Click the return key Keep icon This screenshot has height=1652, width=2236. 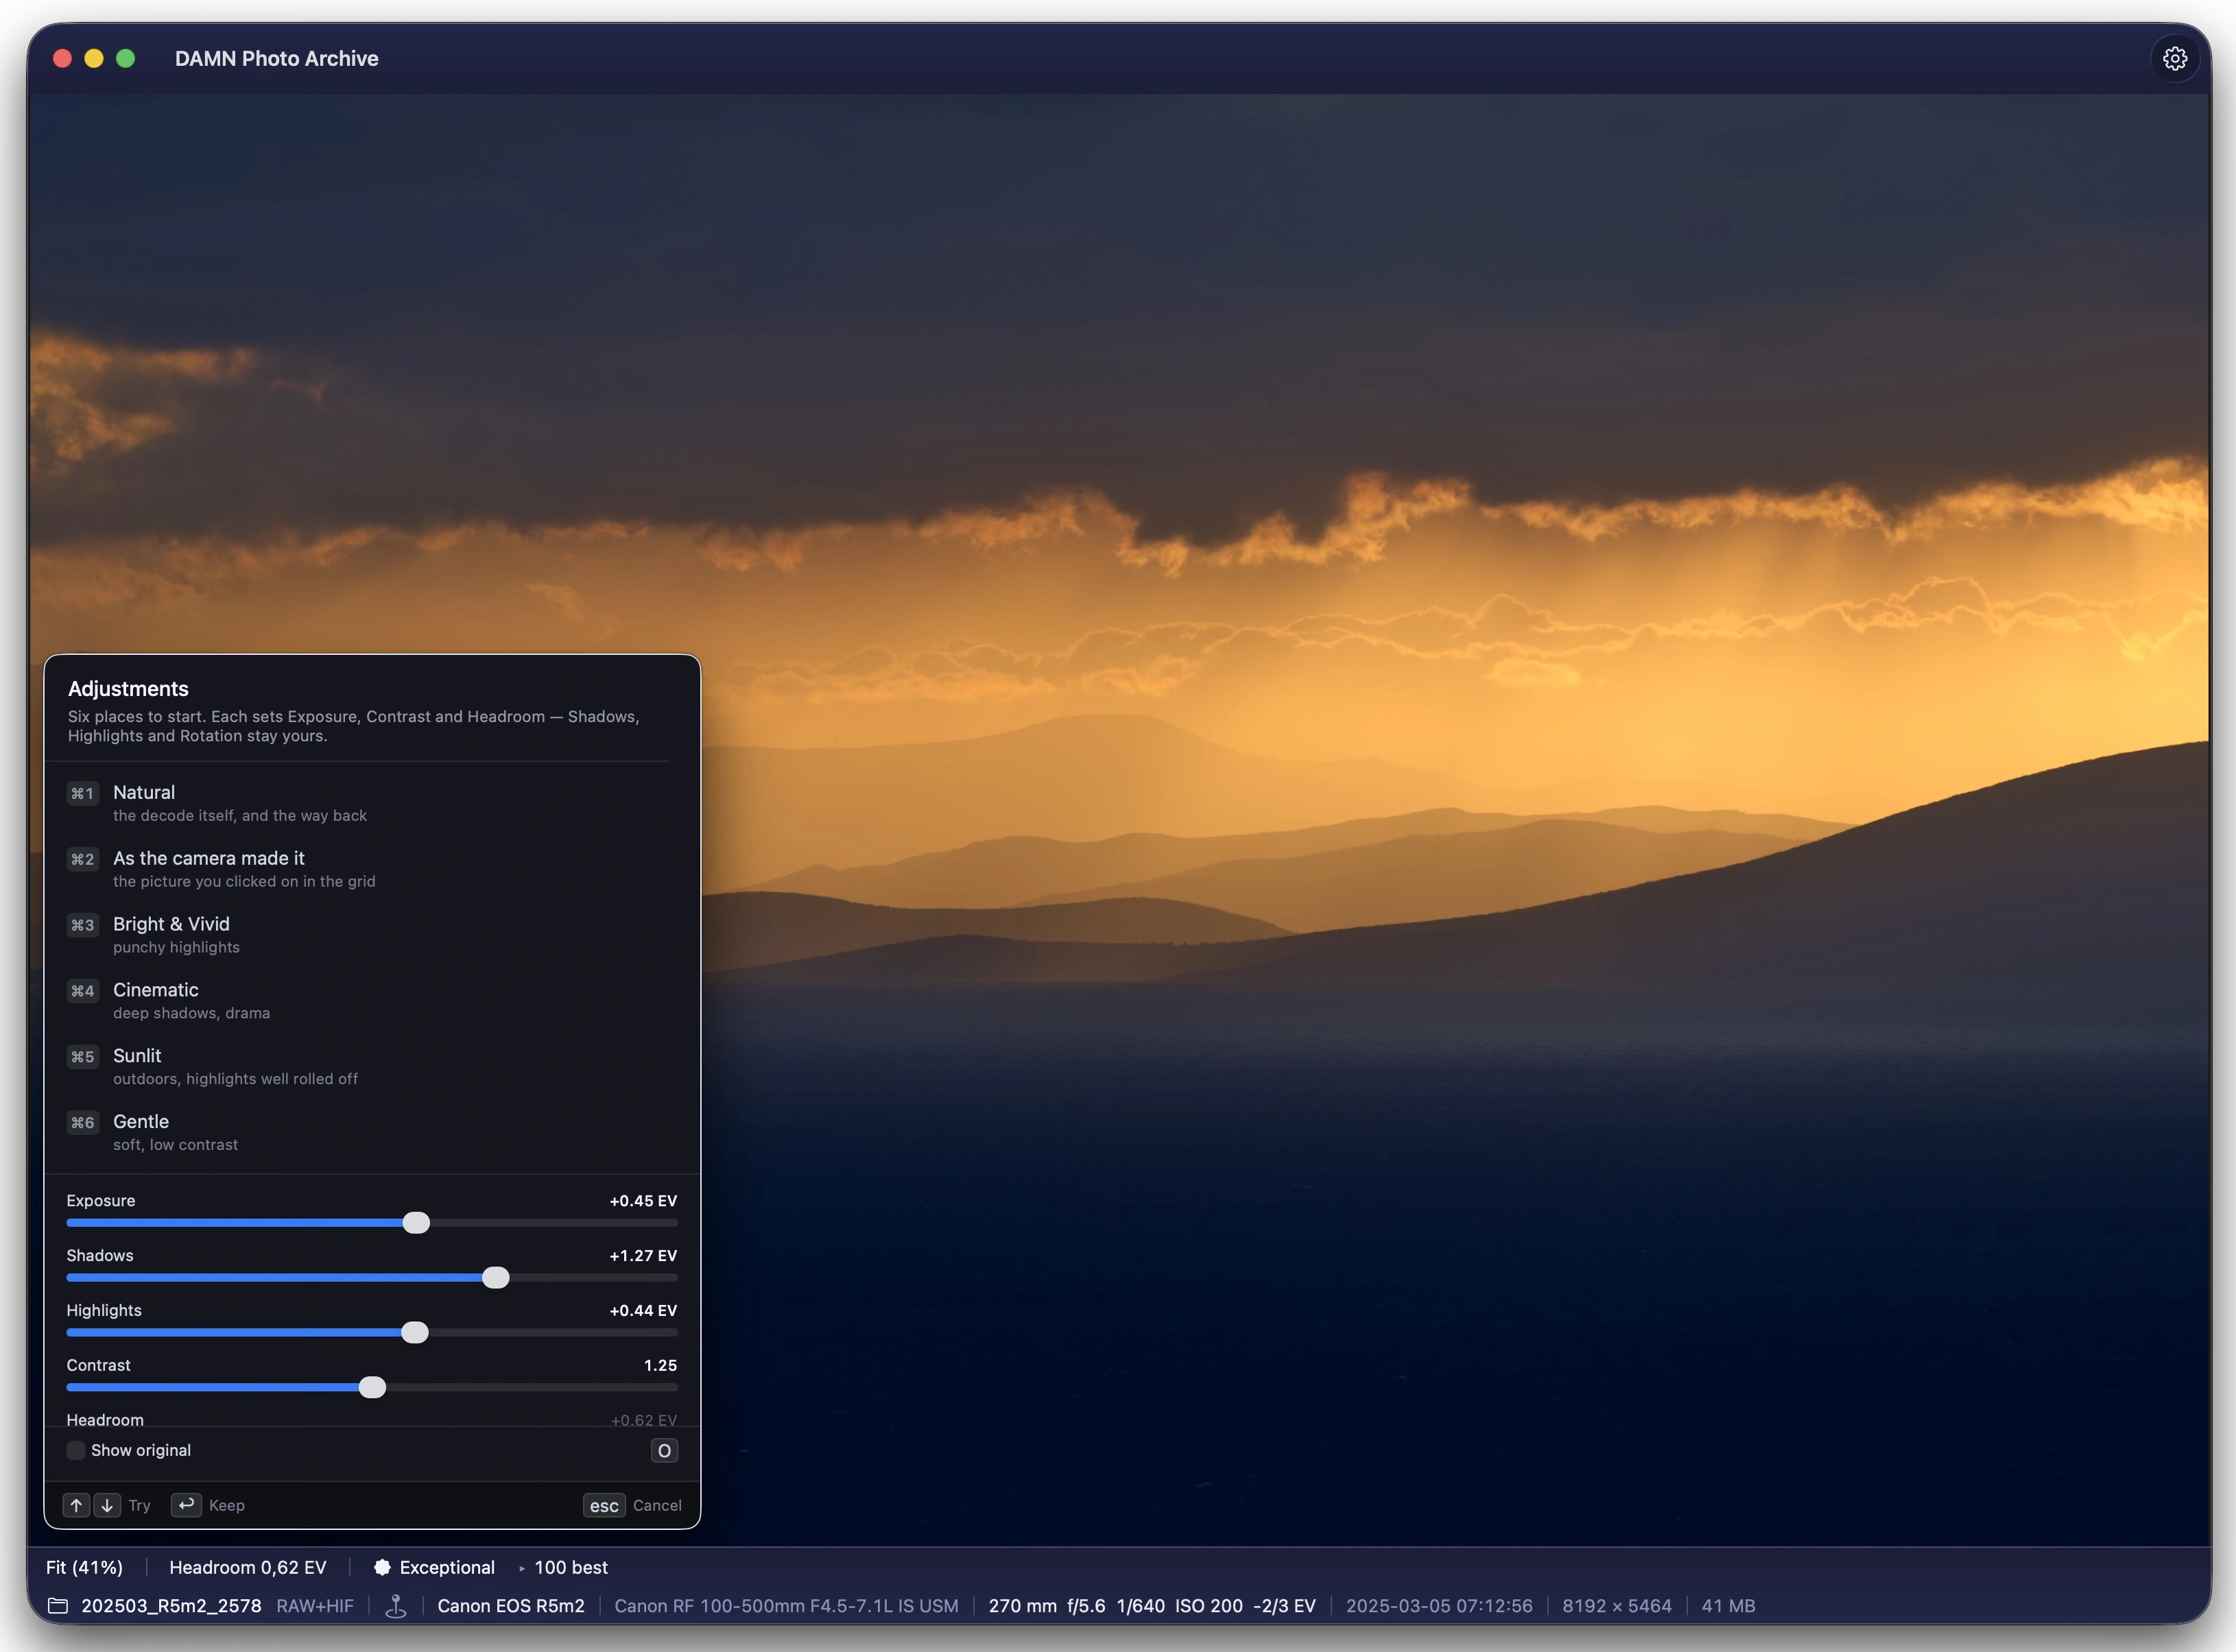tap(186, 1506)
